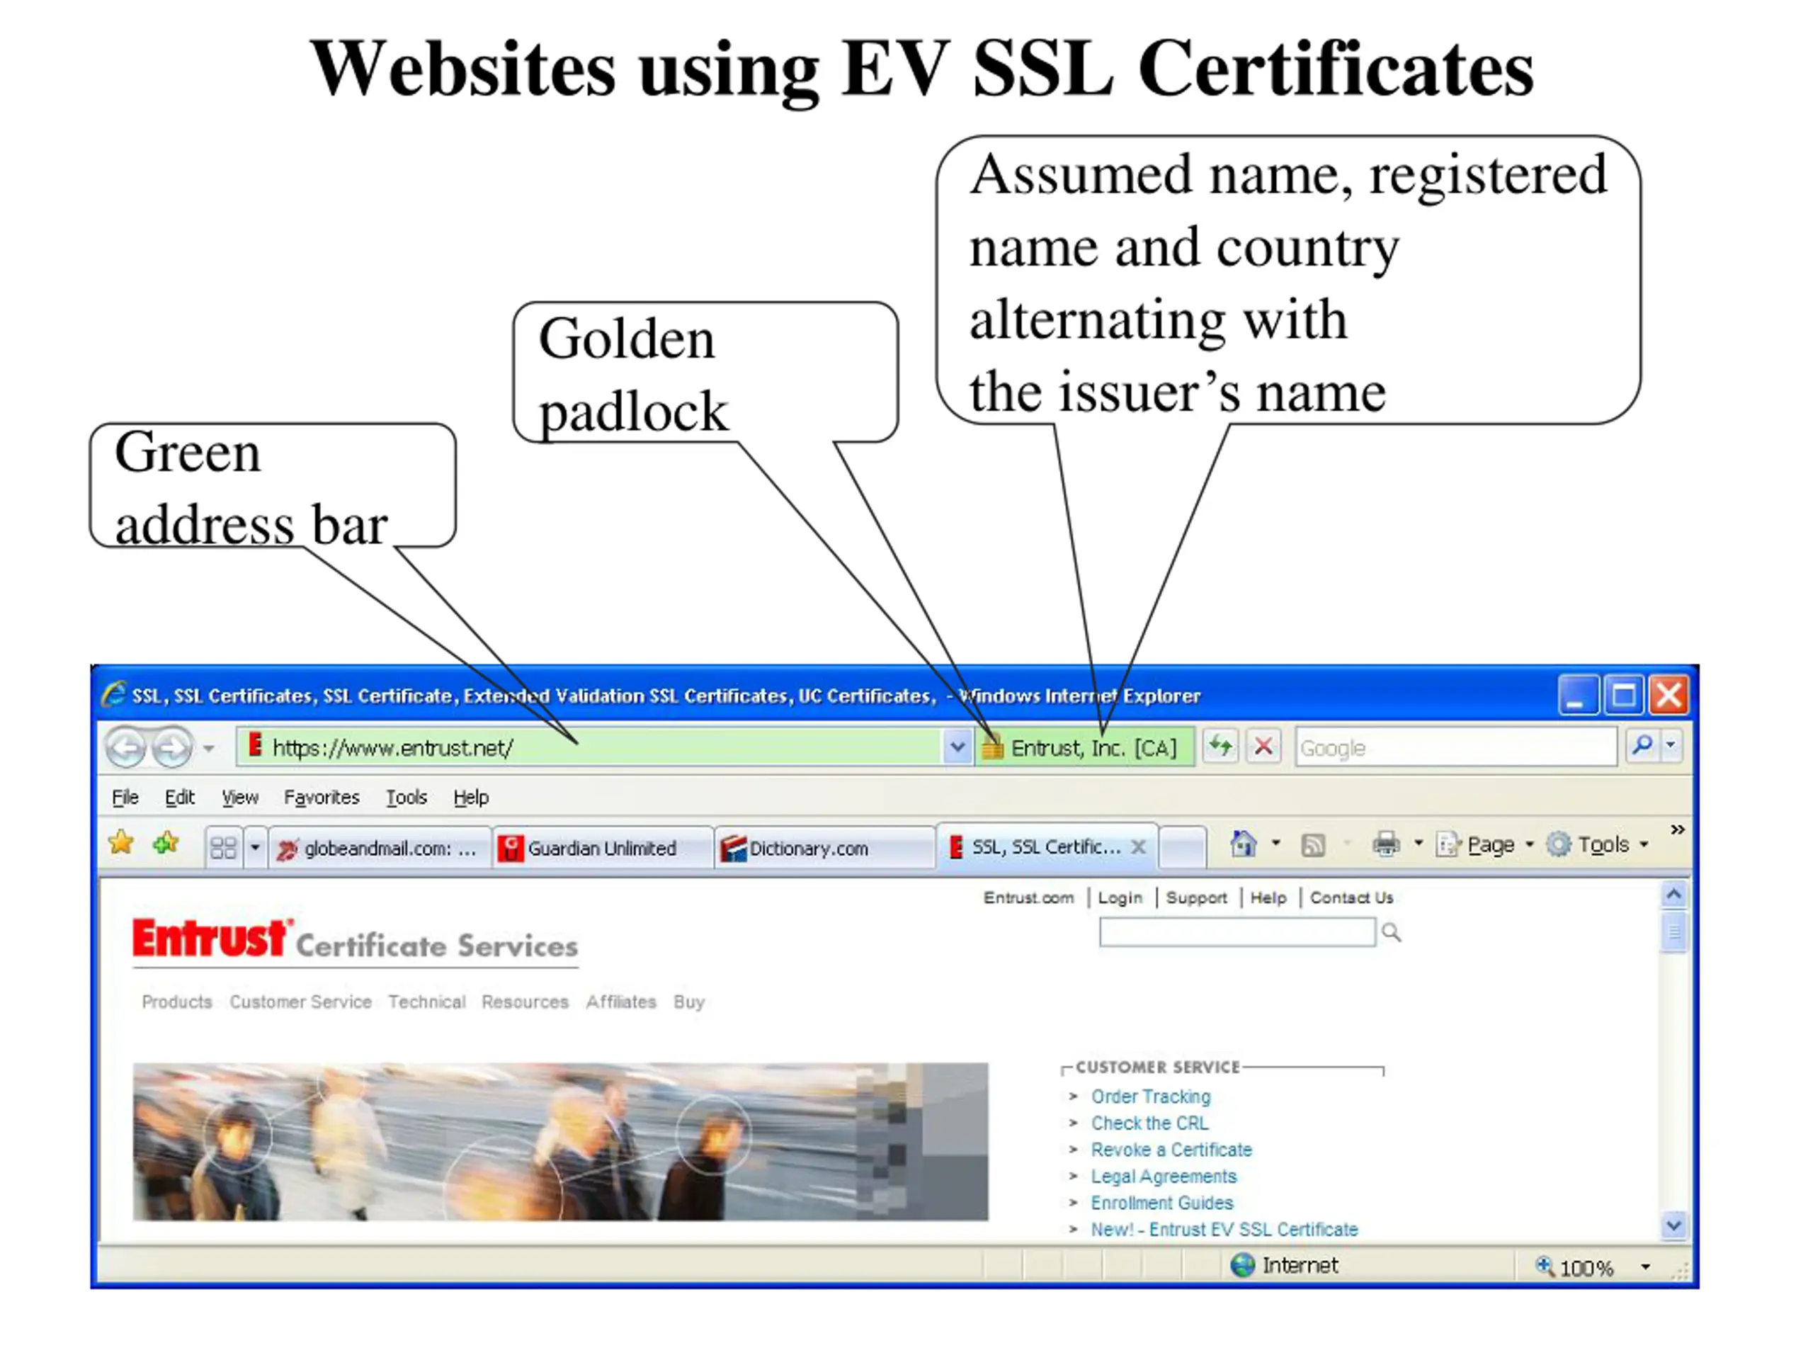Click the https://www.entrust.net/ address field
The width and height of the screenshot is (1813, 1360).
589,747
